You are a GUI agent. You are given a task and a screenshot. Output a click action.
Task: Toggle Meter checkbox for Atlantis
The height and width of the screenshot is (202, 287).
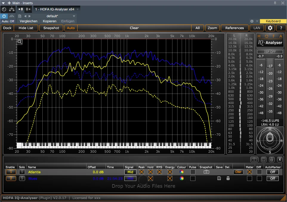[249, 172]
